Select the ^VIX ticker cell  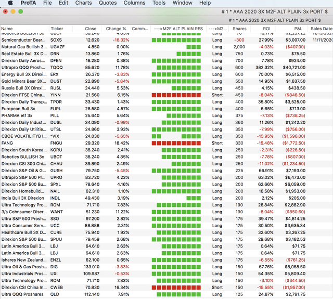[x=55, y=136]
